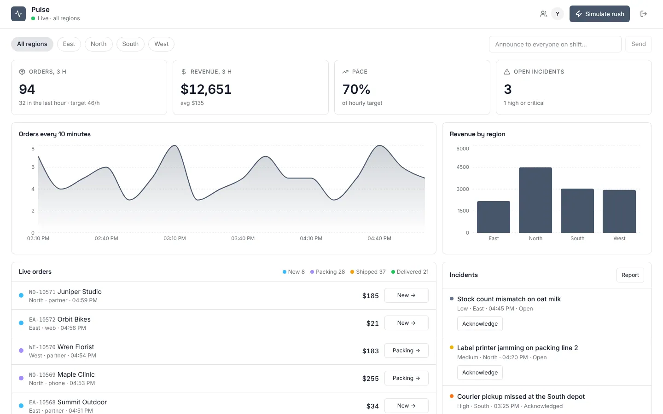The image size is (663, 414).
Task: Click the North revenue bar
Action: (535, 200)
